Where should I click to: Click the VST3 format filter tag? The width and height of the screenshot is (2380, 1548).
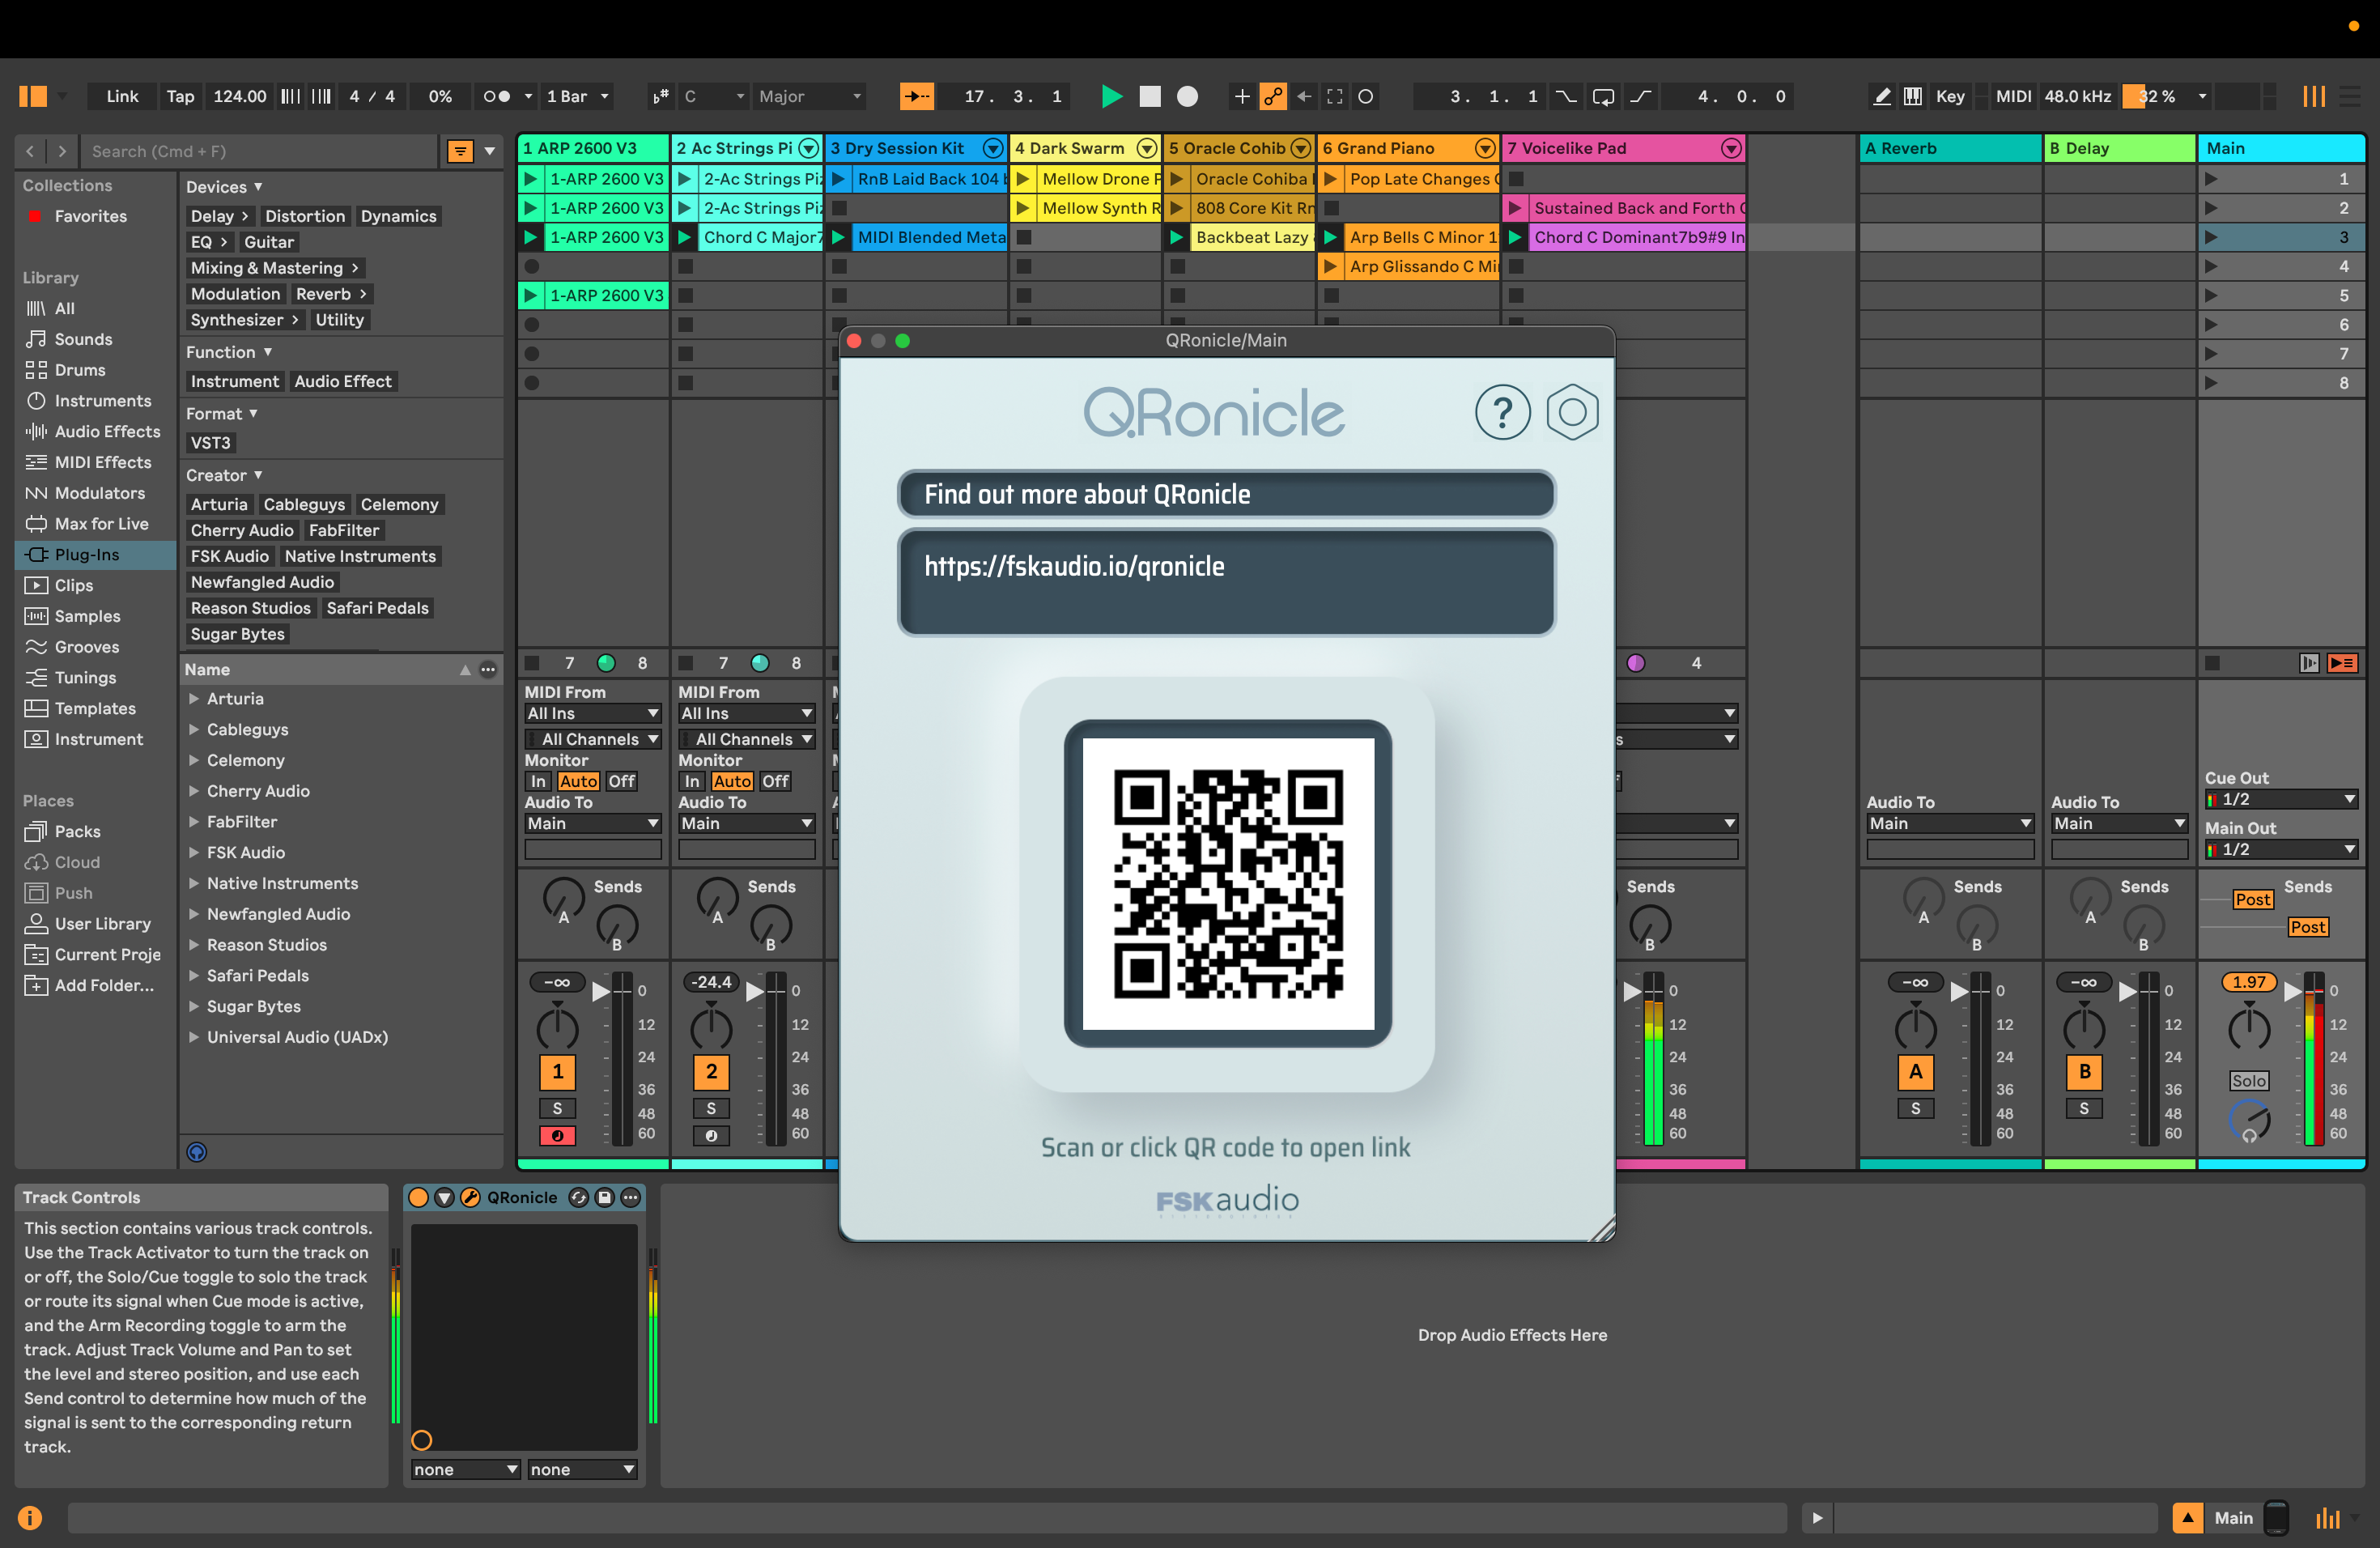(x=210, y=443)
